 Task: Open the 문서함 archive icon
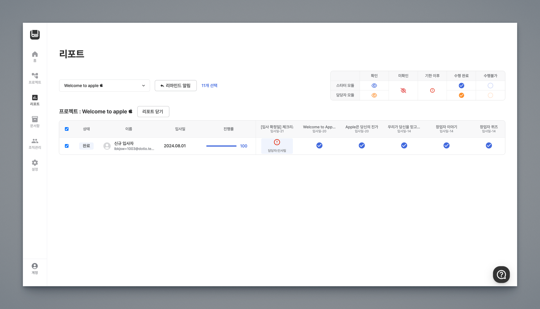(x=35, y=119)
